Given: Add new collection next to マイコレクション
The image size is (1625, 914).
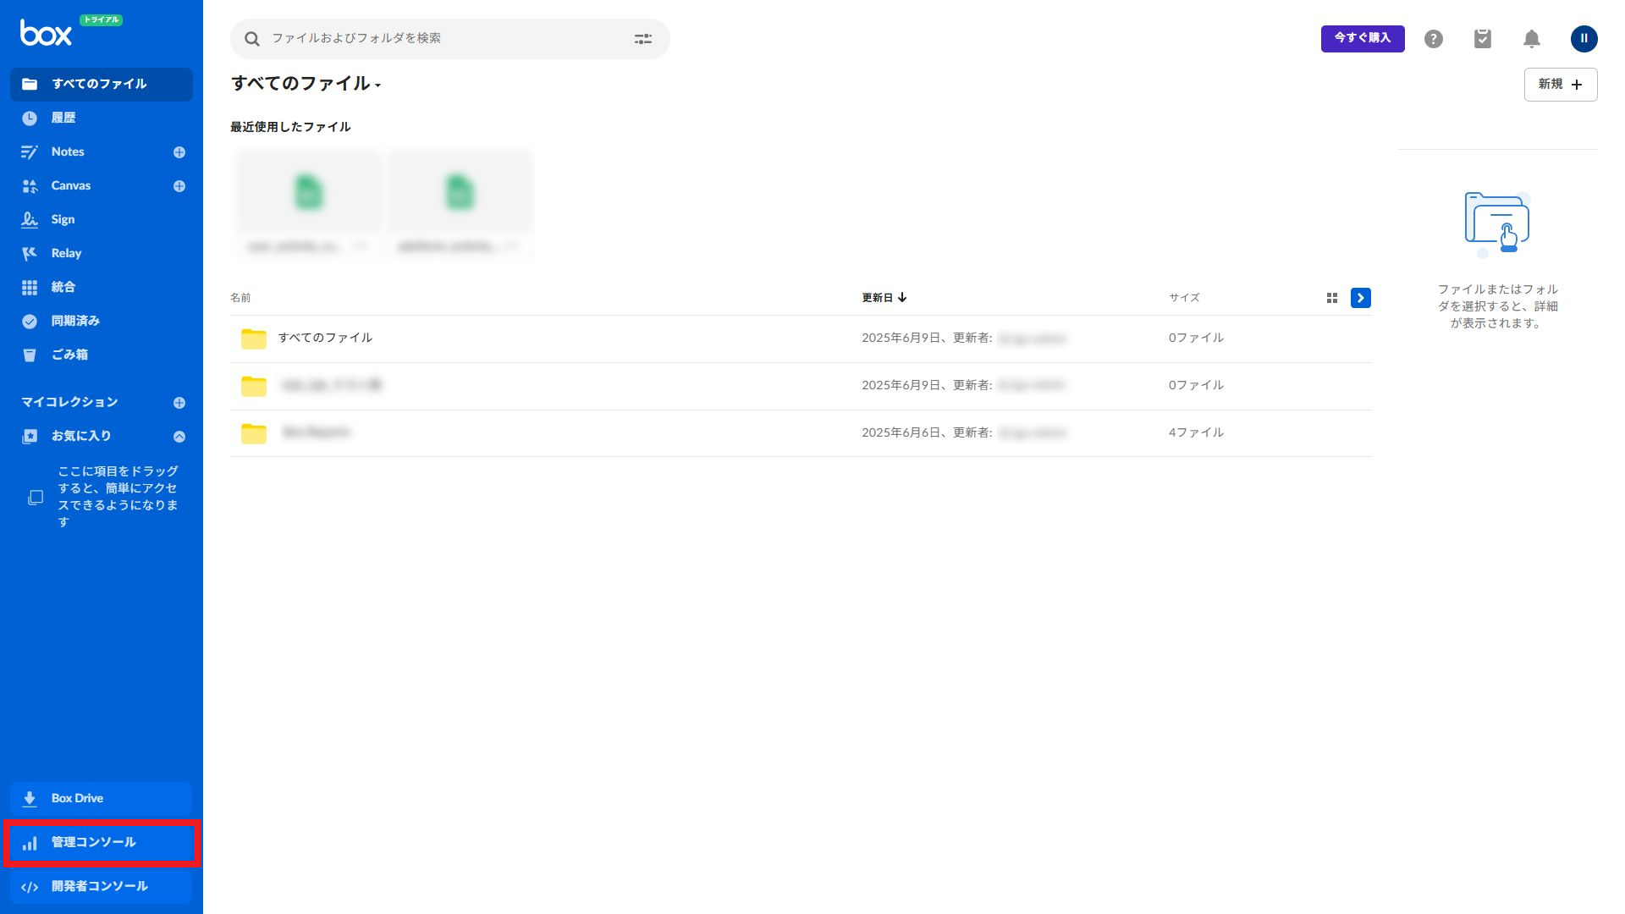Looking at the screenshot, I should click(x=179, y=403).
